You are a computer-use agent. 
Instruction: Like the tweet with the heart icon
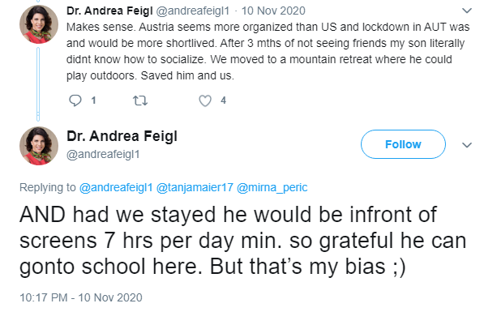pos(205,100)
